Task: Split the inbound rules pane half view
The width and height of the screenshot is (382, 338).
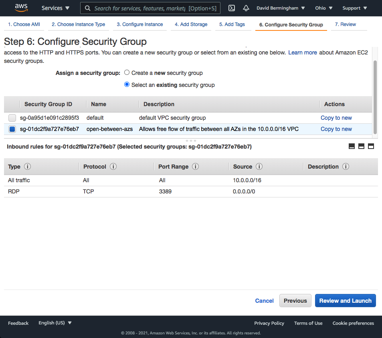Action: pyautogui.click(x=361, y=146)
